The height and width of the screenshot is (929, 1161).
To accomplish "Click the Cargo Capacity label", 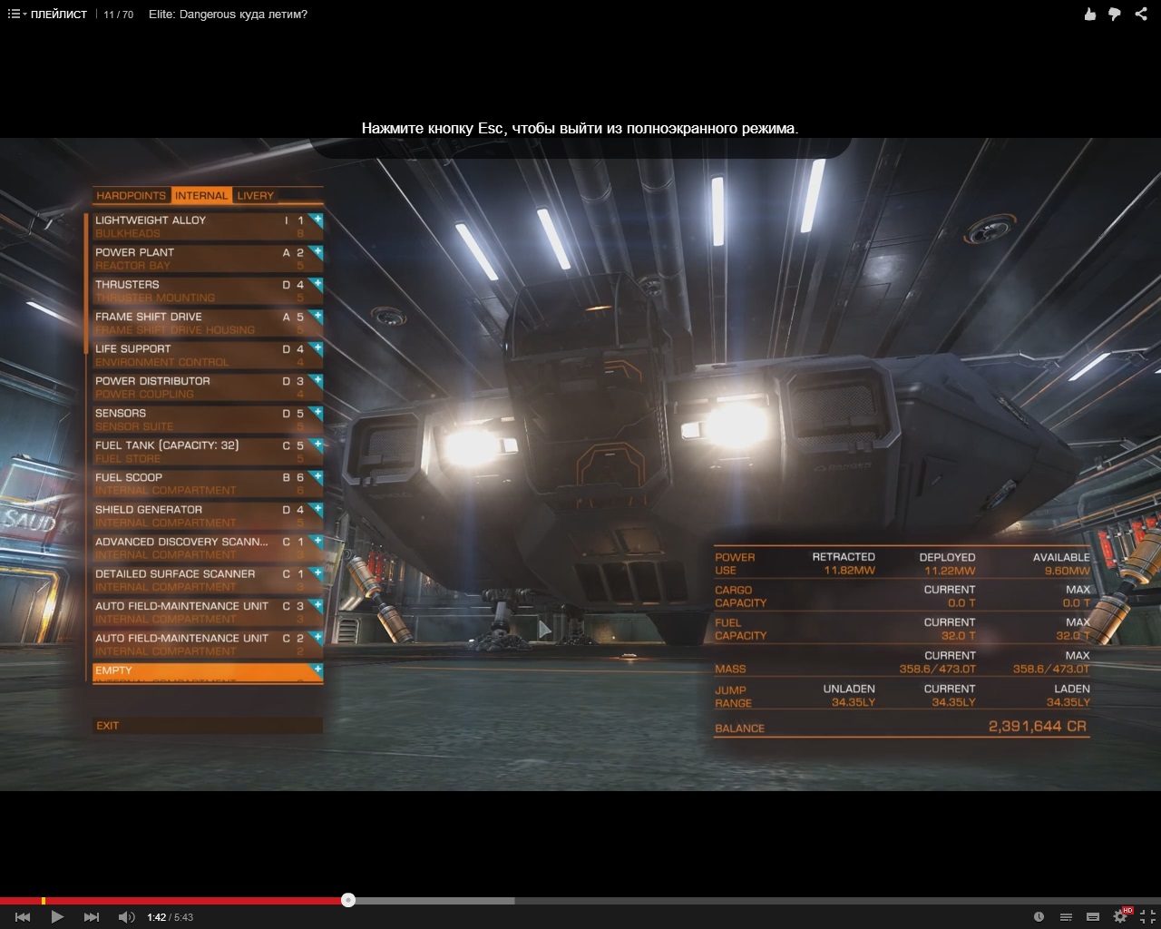I will 740,596.
